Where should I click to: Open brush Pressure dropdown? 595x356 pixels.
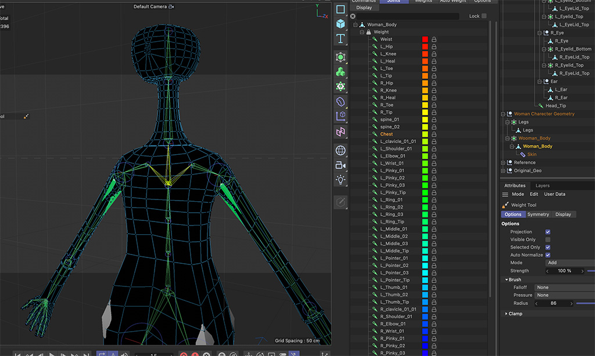[564, 295]
